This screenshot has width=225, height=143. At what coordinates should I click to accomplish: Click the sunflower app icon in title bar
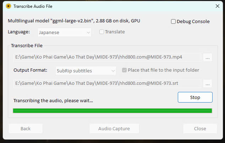(8, 6)
